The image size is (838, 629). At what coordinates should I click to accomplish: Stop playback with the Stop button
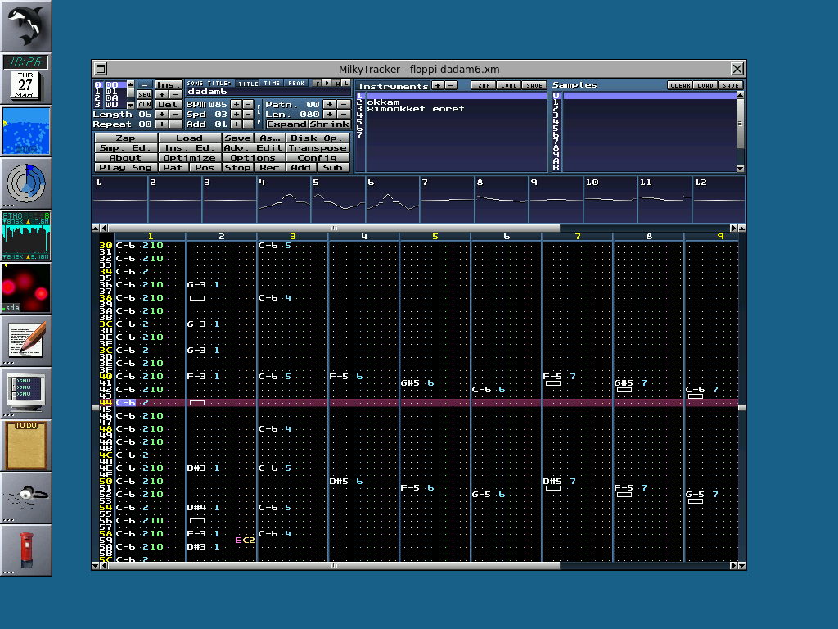pyautogui.click(x=237, y=167)
